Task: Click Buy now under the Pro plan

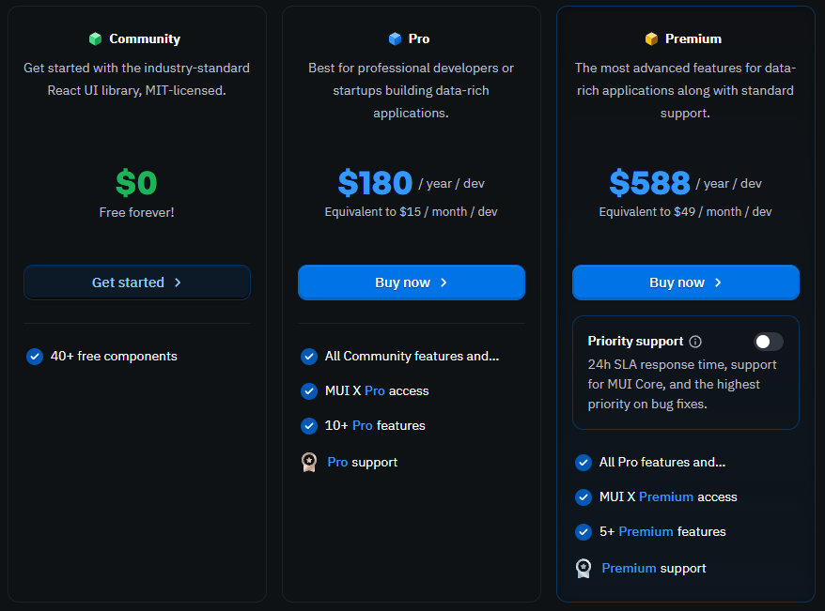Action: point(412,283)
